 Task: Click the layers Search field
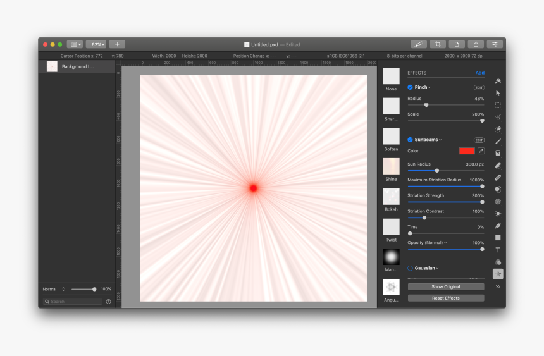point(73,301)
